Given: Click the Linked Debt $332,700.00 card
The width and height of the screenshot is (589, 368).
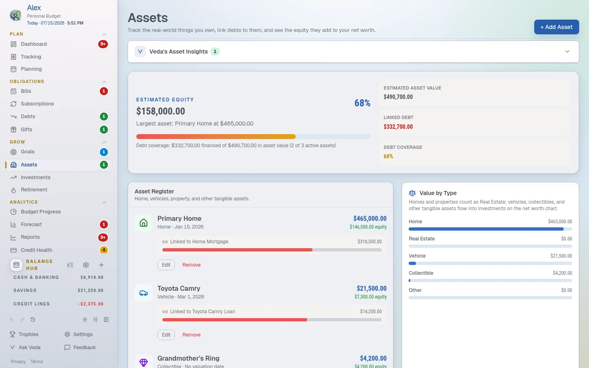Looking at the screenshot, I should (x=474, y=122).
